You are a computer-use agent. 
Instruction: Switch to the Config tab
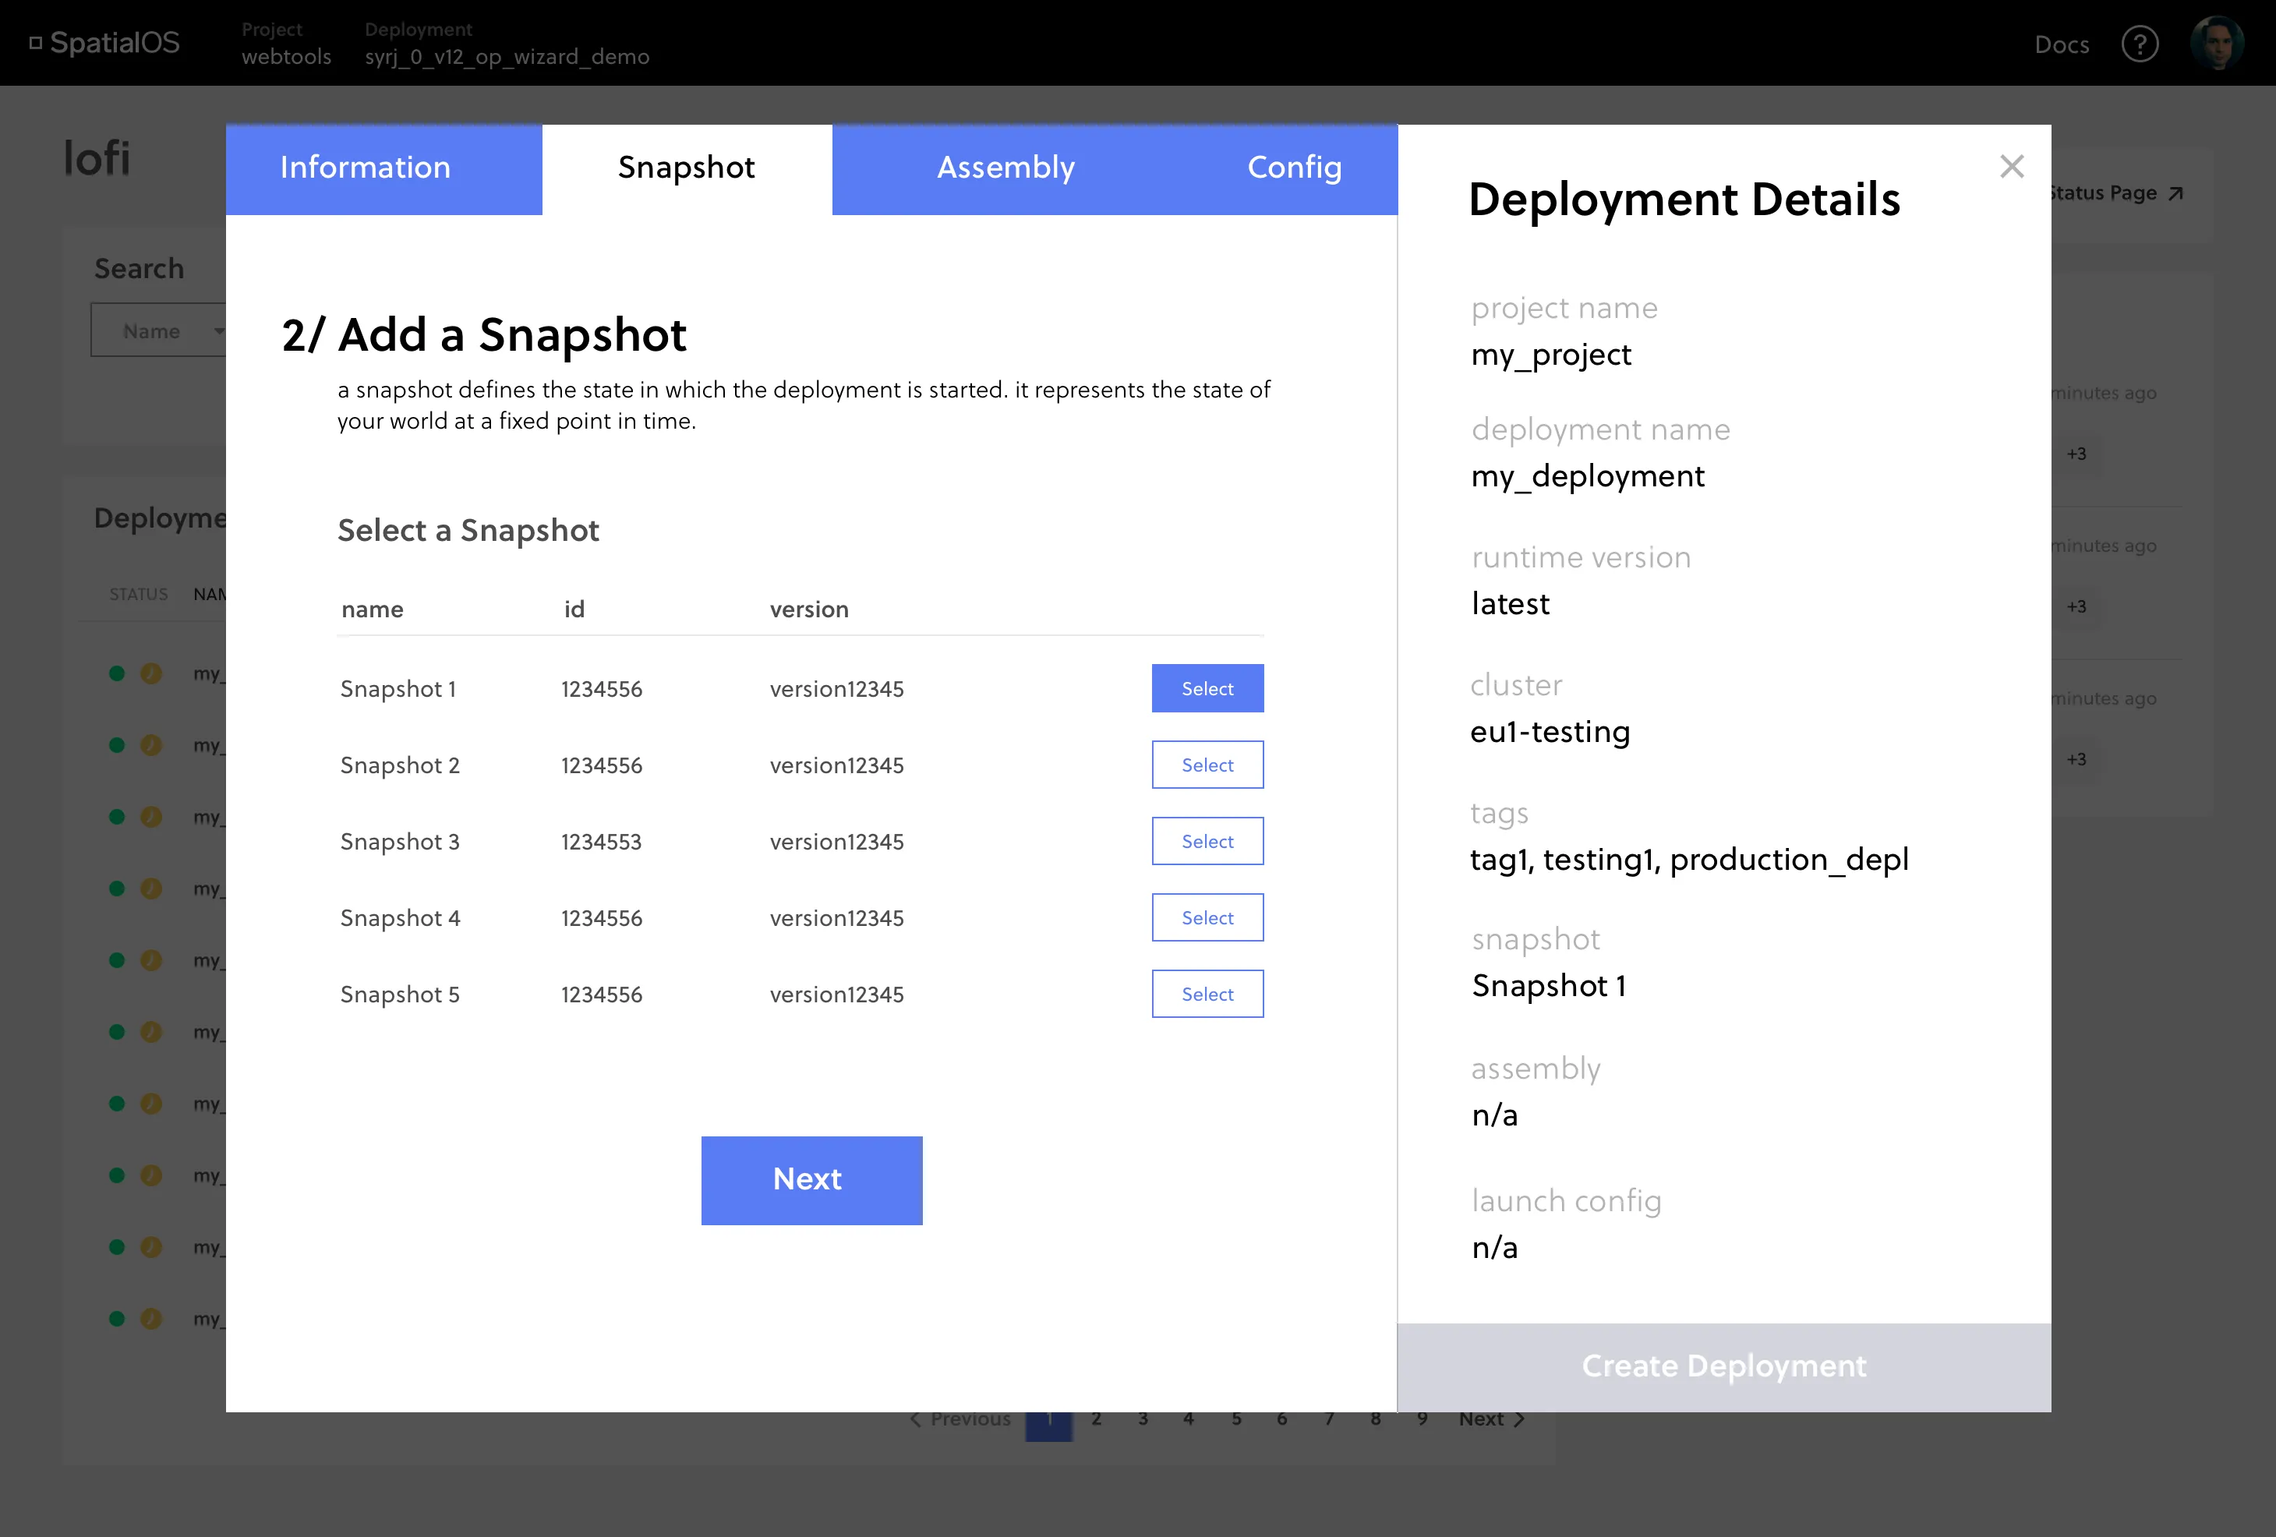tap(1294, 168)
